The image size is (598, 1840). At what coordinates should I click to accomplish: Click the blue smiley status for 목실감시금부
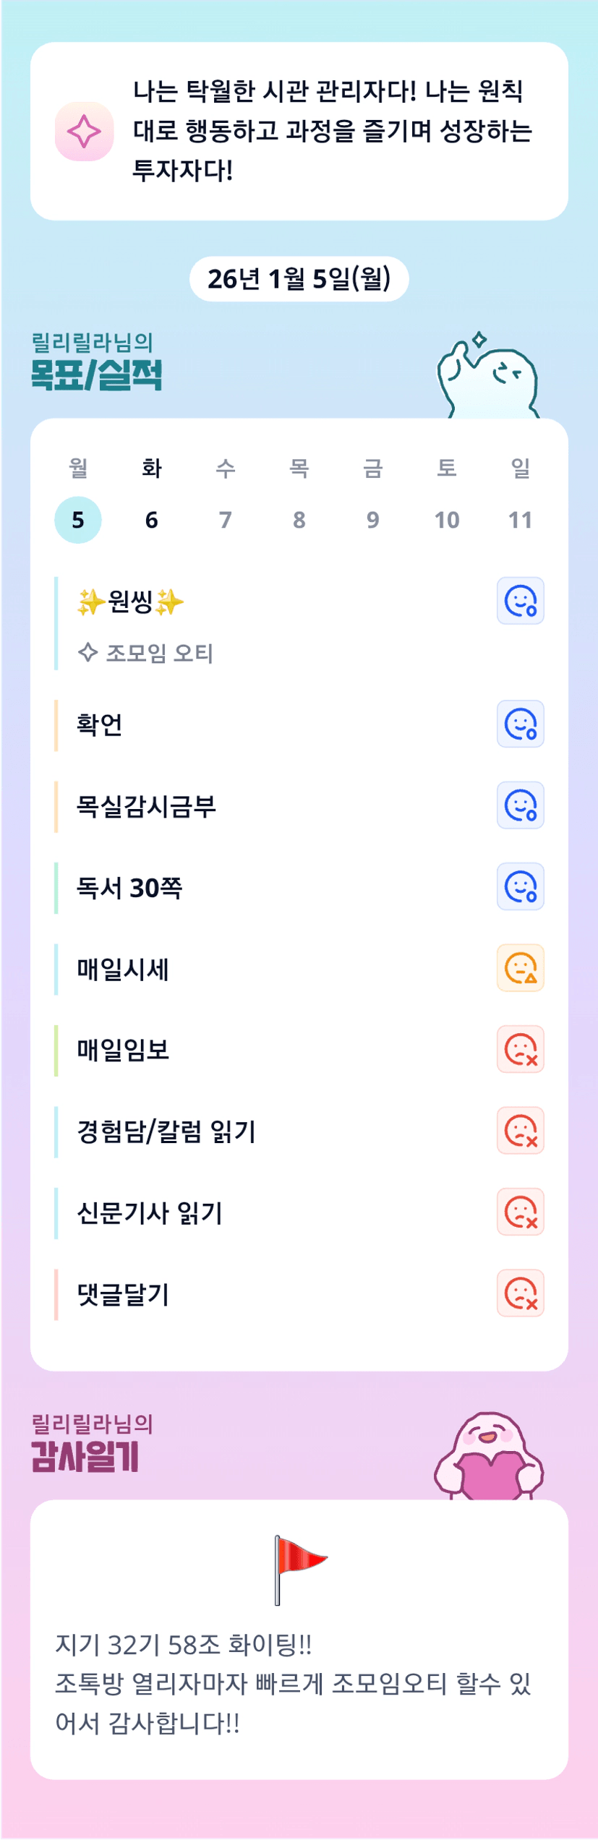(x=520, y=805)
